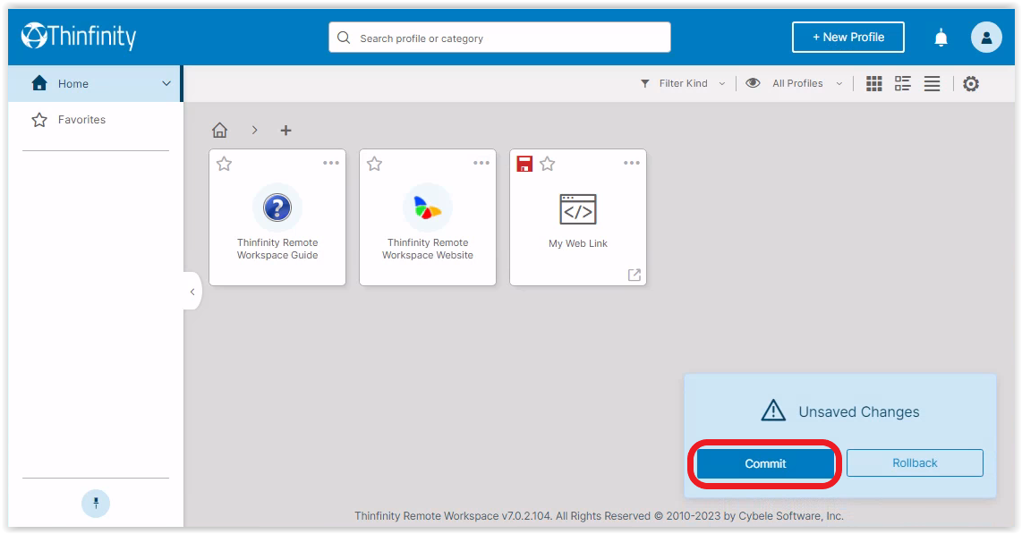Open options menu for Workspace Guide card
Screen dimensions: 1022x534
pyautogui.click(x=331, y=163)
